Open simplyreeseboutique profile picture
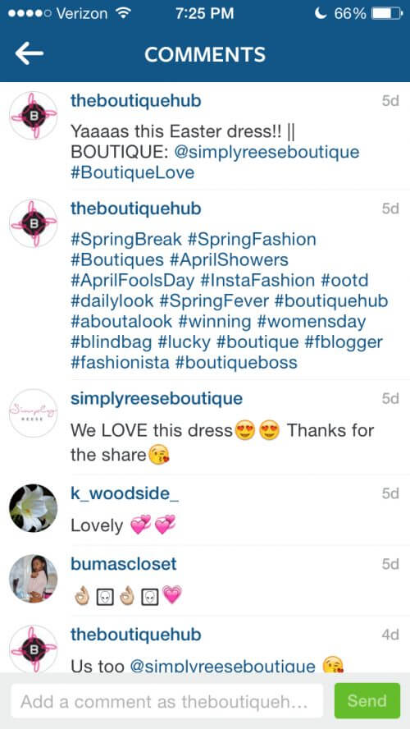410x729 pixels. tap(34, 413)
